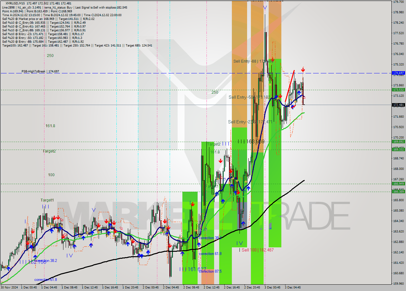The image size is (406, 291).
Task: Click the I I I 161.627 wave label
Action: pos(193,269)
